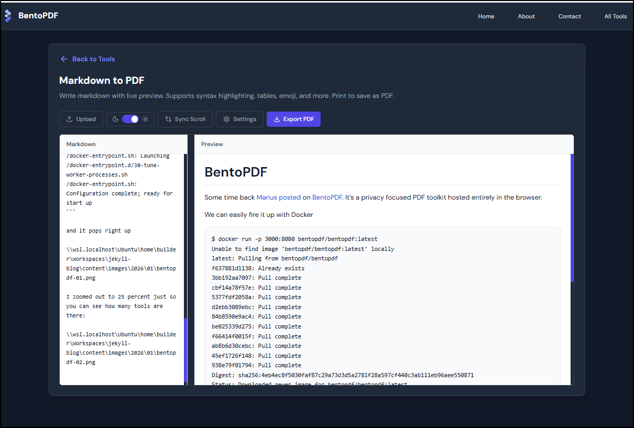This screenshot has height=428, width=634.
Task: Export the document as PDF
Action: click(x=293, y=119)
